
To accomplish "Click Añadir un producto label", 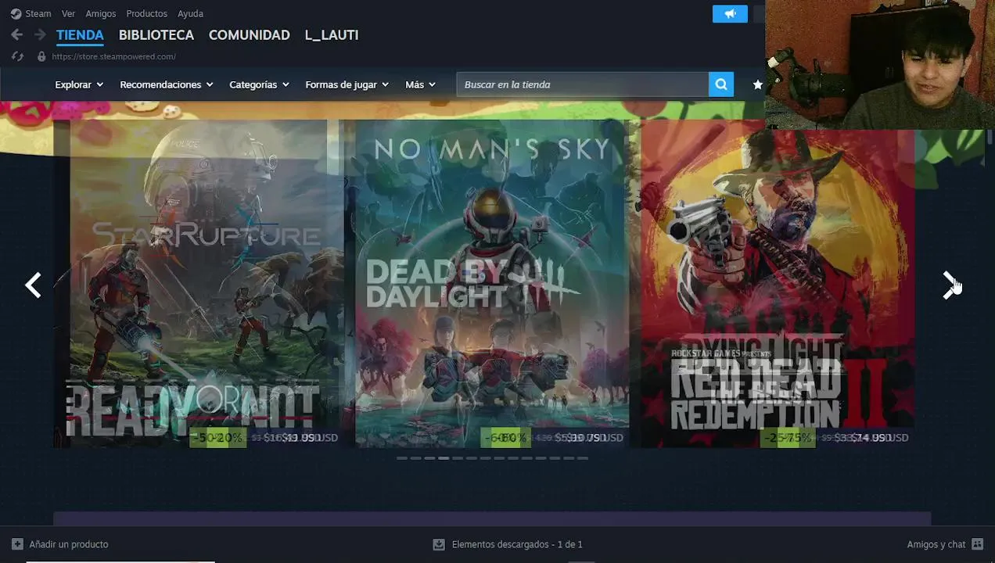I will coord(69,544).
